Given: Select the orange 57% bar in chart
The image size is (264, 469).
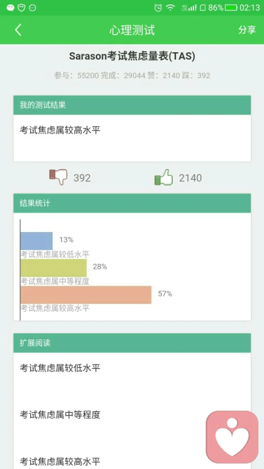Looking at the screenshot, I should [86, 295].
